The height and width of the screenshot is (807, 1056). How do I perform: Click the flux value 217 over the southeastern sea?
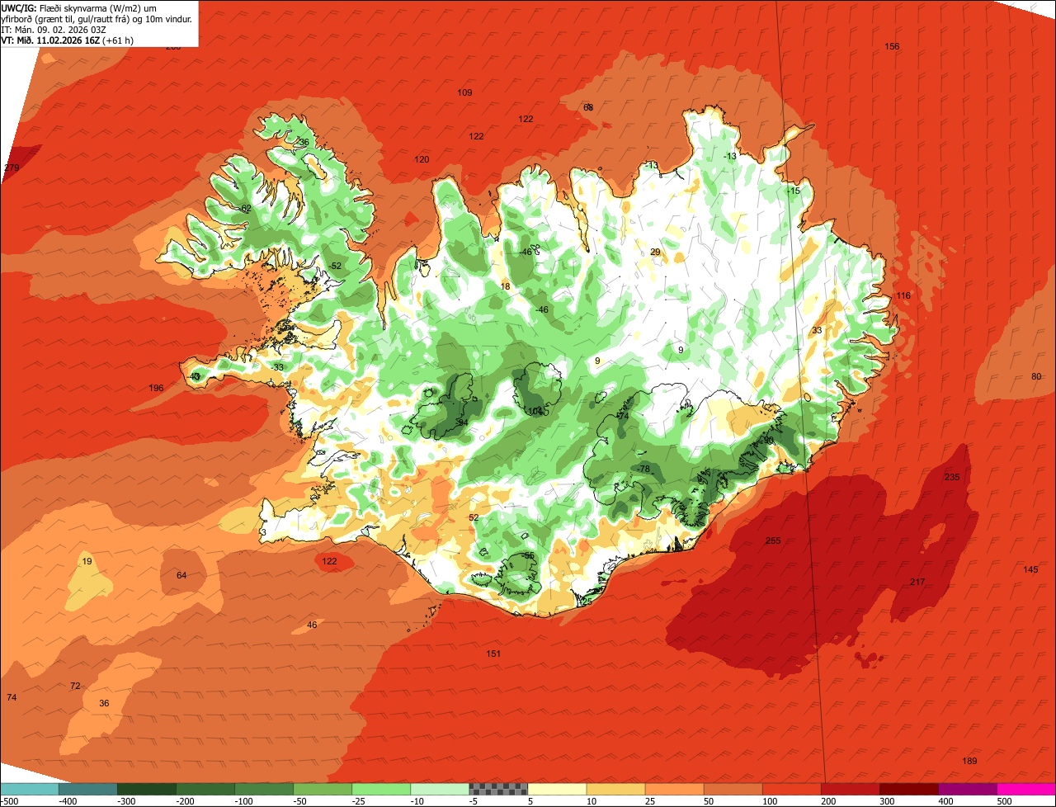917,582
